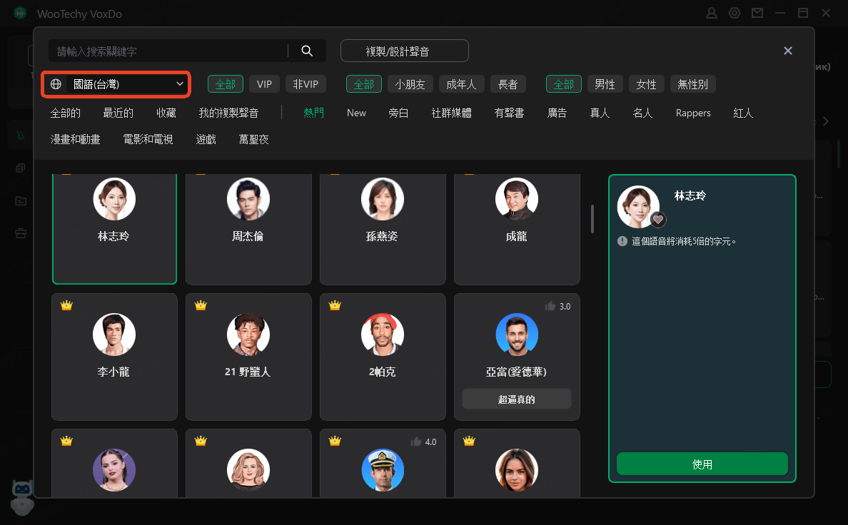This screenshot has height=525, width=848.
Task: Select the 成龍 voice card
Action: tap(517, 229)
